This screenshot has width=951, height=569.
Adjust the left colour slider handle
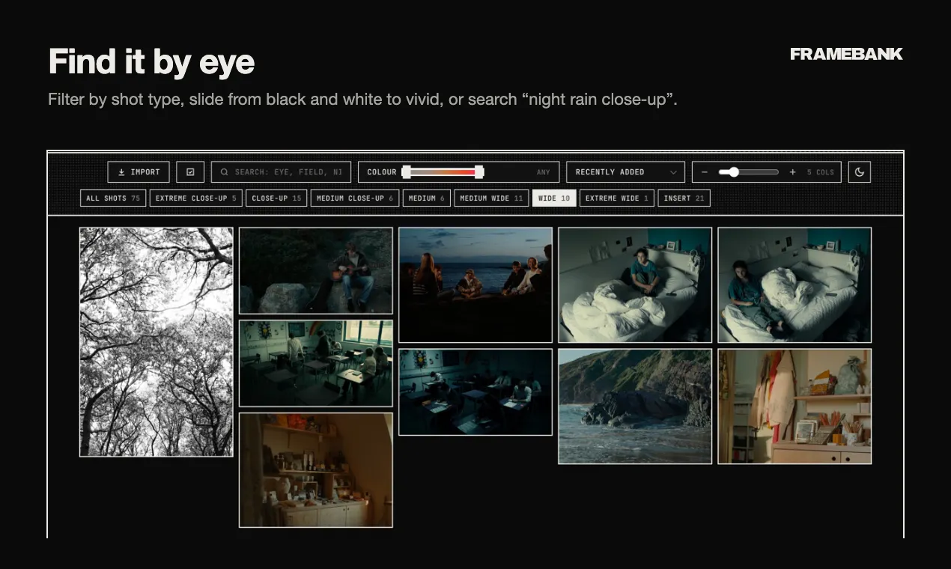coord(406,172)
